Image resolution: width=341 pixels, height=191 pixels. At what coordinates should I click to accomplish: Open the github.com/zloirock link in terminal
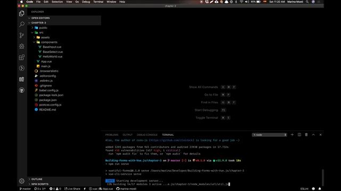click(x=172, y=140)
